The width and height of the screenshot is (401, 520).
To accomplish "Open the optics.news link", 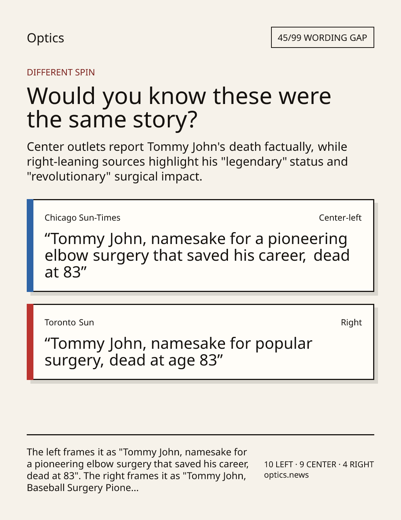I will [286, 475].
